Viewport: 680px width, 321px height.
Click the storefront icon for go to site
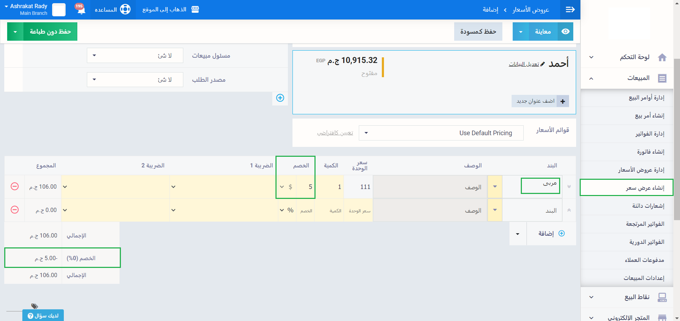point(195,10)
